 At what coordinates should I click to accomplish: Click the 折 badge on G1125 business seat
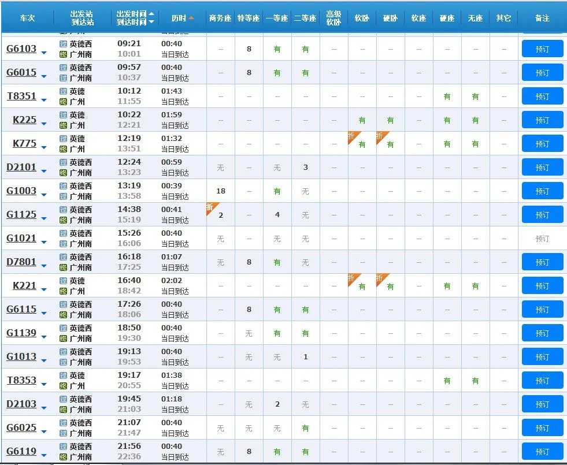coord(209,206)
